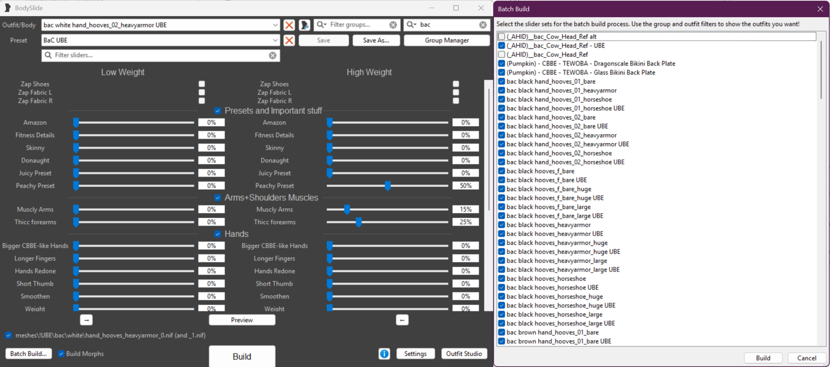This screenshot has width=830, height=367.
Task: Click the outfit refresh icon next to red X
Action: (x=305, y=25)
